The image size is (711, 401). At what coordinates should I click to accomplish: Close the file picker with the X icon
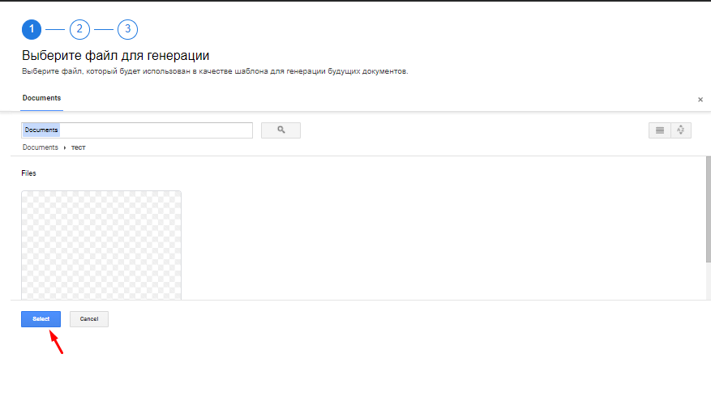[x=700, y=99]
